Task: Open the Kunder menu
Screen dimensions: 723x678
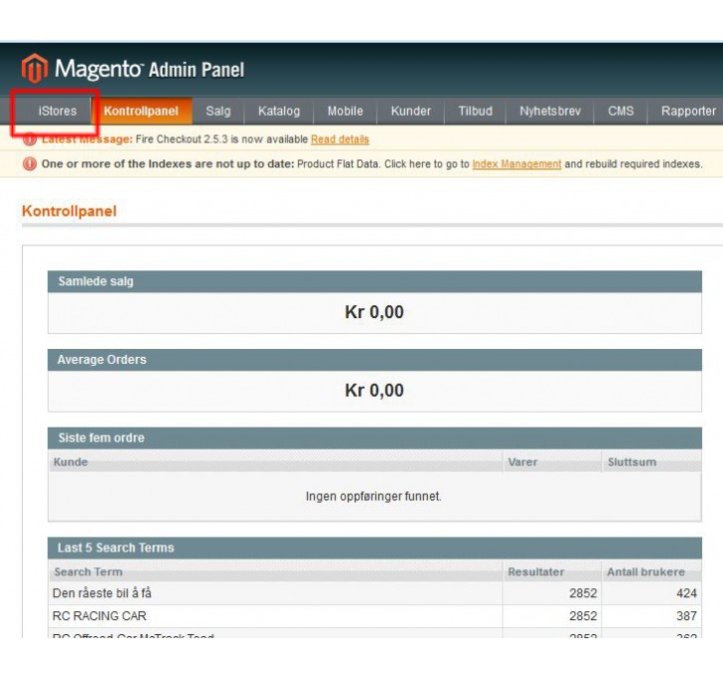Action: click(411, 111)
